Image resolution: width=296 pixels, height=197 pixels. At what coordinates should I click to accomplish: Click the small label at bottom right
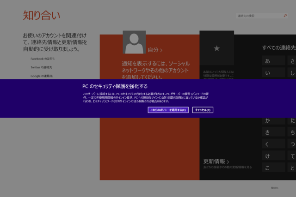(274, 188)
